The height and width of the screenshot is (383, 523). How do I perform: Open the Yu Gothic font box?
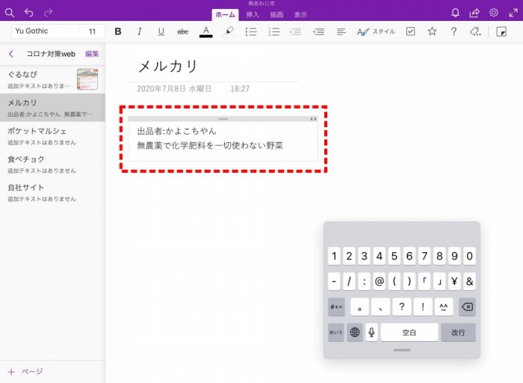[x=46, y=31]
